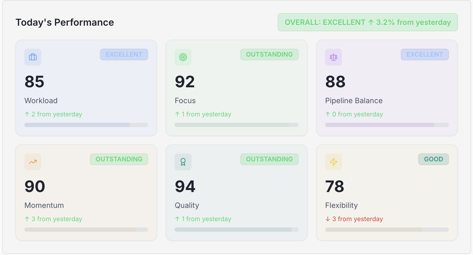The image size is (473, 255).
Task: Click Flexibility's down 3 from yesterday text
Action: 354,219
